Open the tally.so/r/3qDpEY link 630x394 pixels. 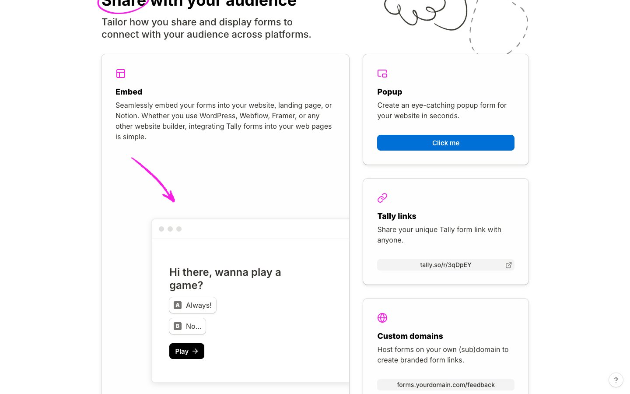pos(445,265)
